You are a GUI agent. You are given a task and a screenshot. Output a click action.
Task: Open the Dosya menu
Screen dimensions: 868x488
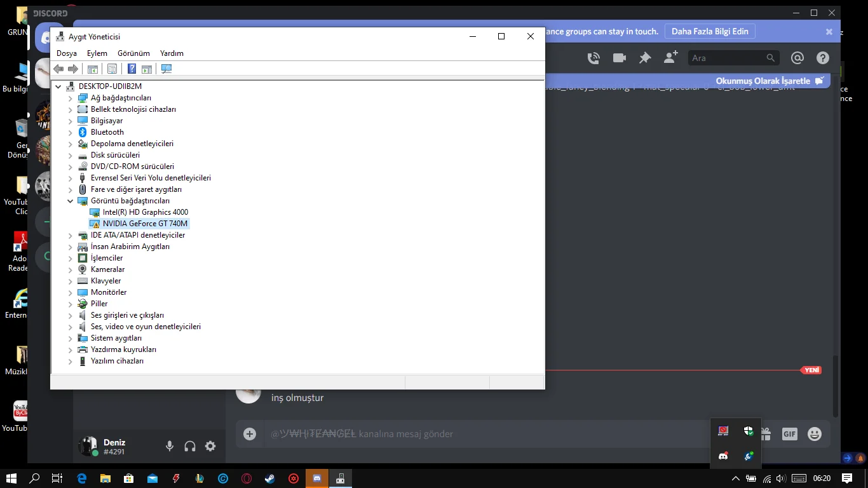click(x=67, y=53)
